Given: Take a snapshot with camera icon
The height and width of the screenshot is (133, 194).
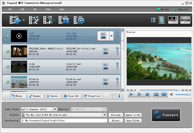Looking at the screenshot, I should coord(156,95).
